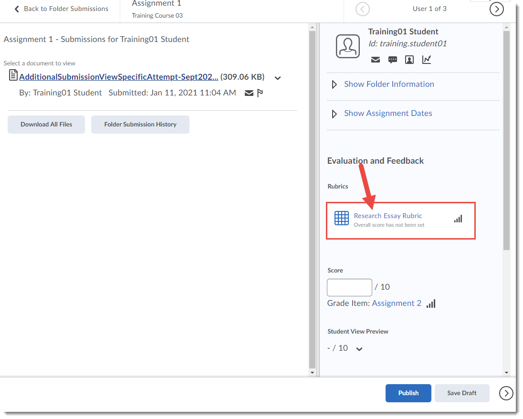
Task: Publish the evaluation
Action: click(x=408, y=393)
